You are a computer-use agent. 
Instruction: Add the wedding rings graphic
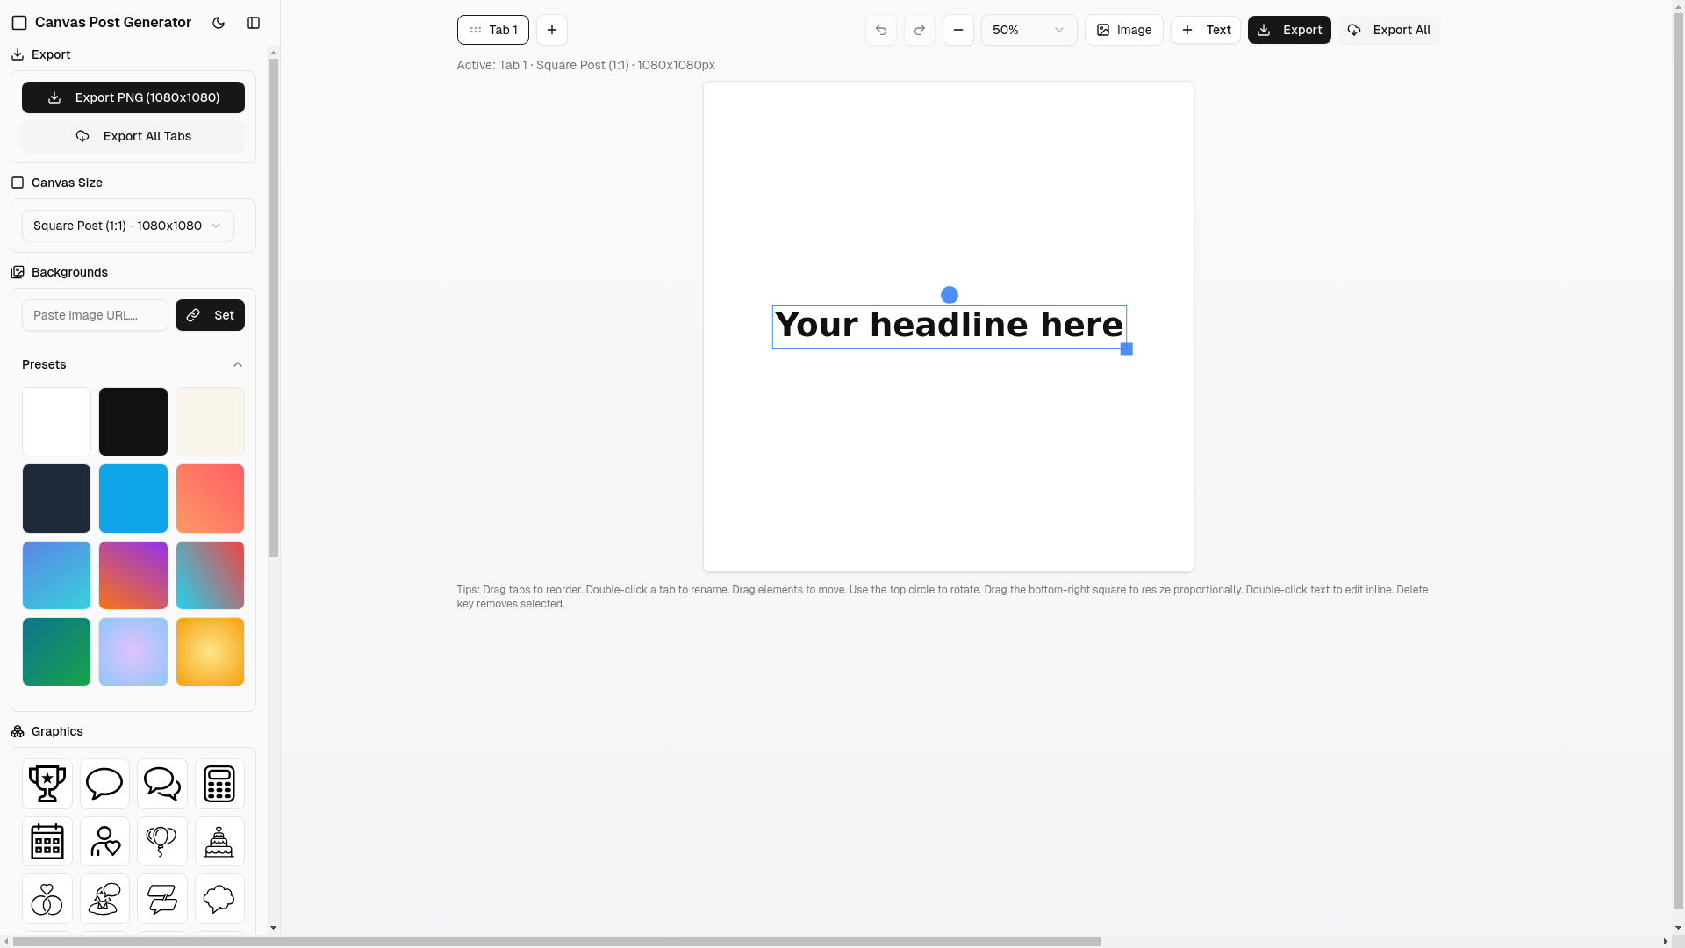click(47, 899)
